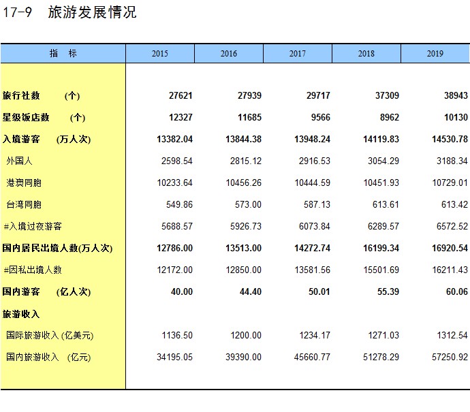Select the 2015 column header
Viewport: 470px width, 412px height.
(x=160, y=53)
